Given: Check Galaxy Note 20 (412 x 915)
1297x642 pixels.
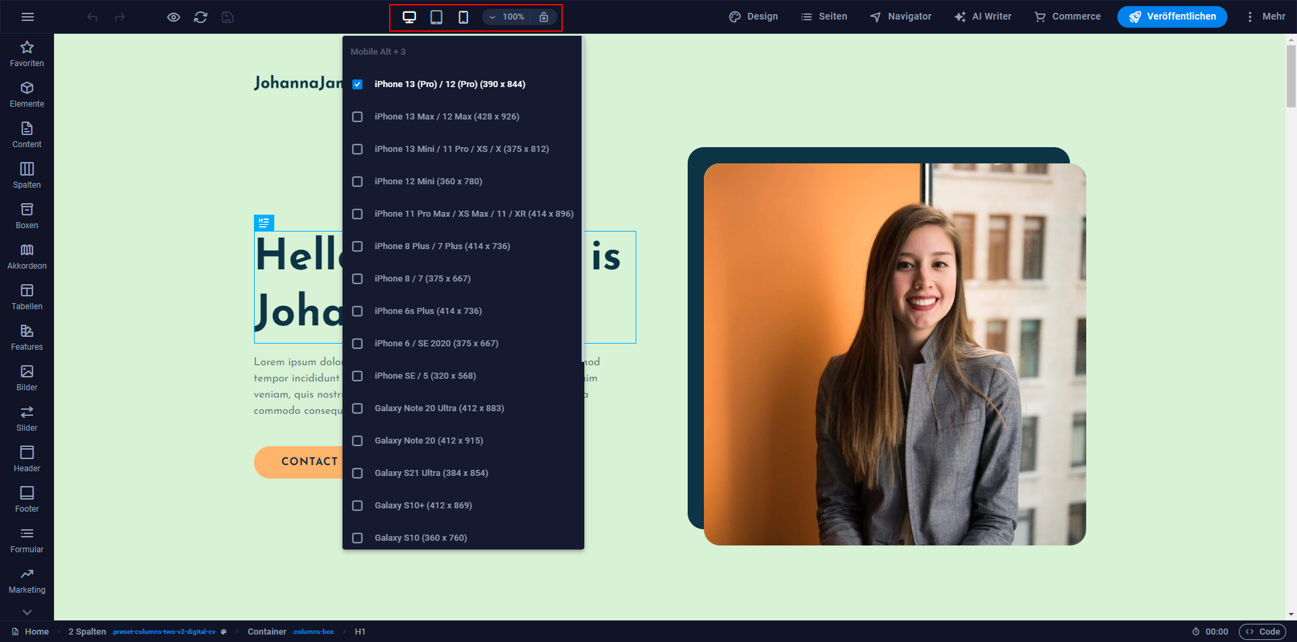Looking at the screenshot, I should [x=357, y=441].
